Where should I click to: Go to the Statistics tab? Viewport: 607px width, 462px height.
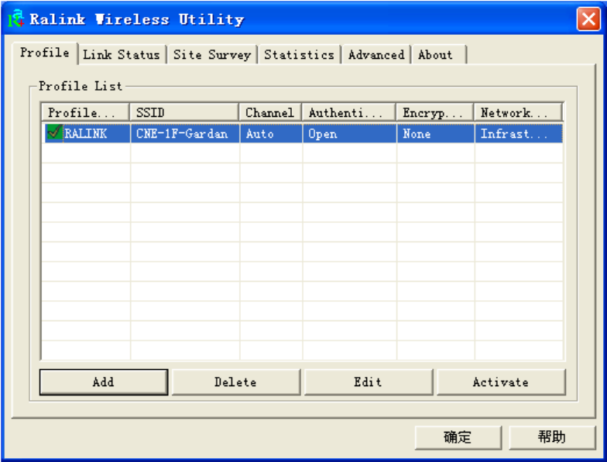click(299, 54)
